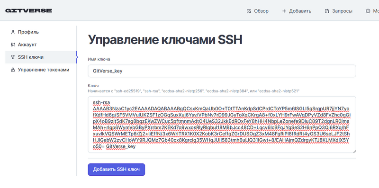379x188 pixels.
Task: Focus the Имя ключа input field
Action: (x=222, y=71)
